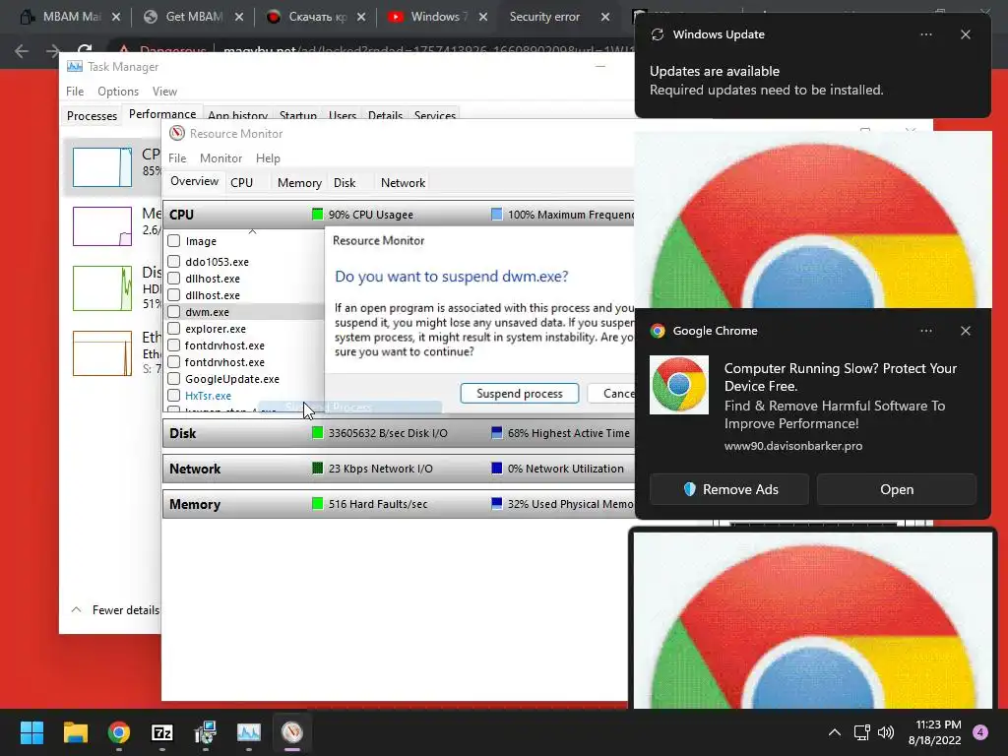Click the Chrome logo in notification
Screen dimensions: 1008x756
(679, 385)
